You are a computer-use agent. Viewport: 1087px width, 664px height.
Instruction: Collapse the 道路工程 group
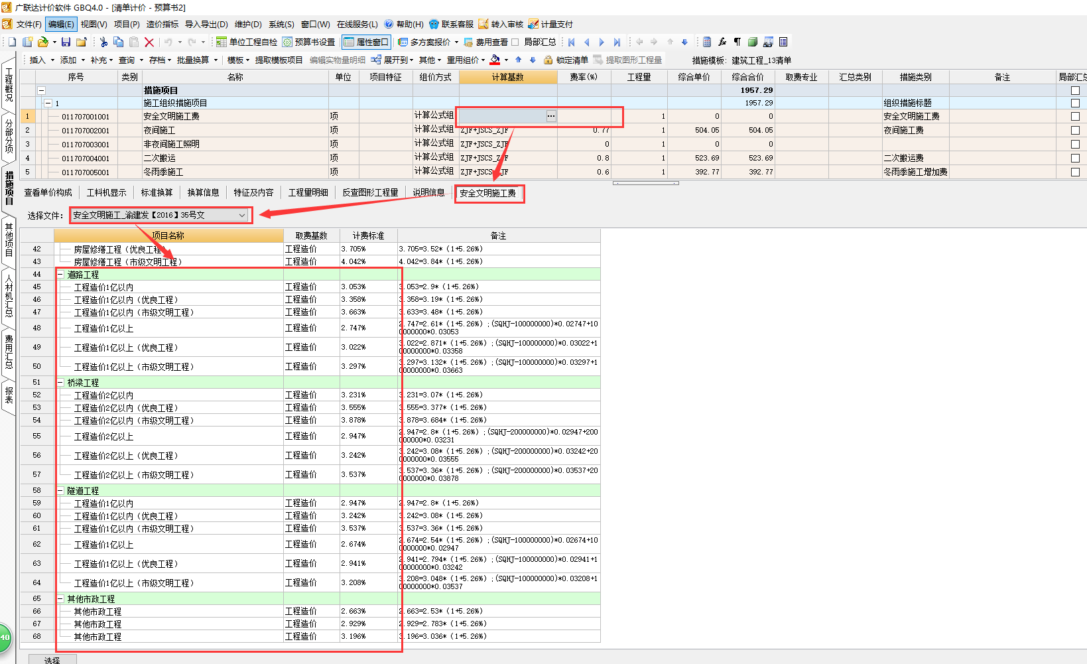click(60, 274)
